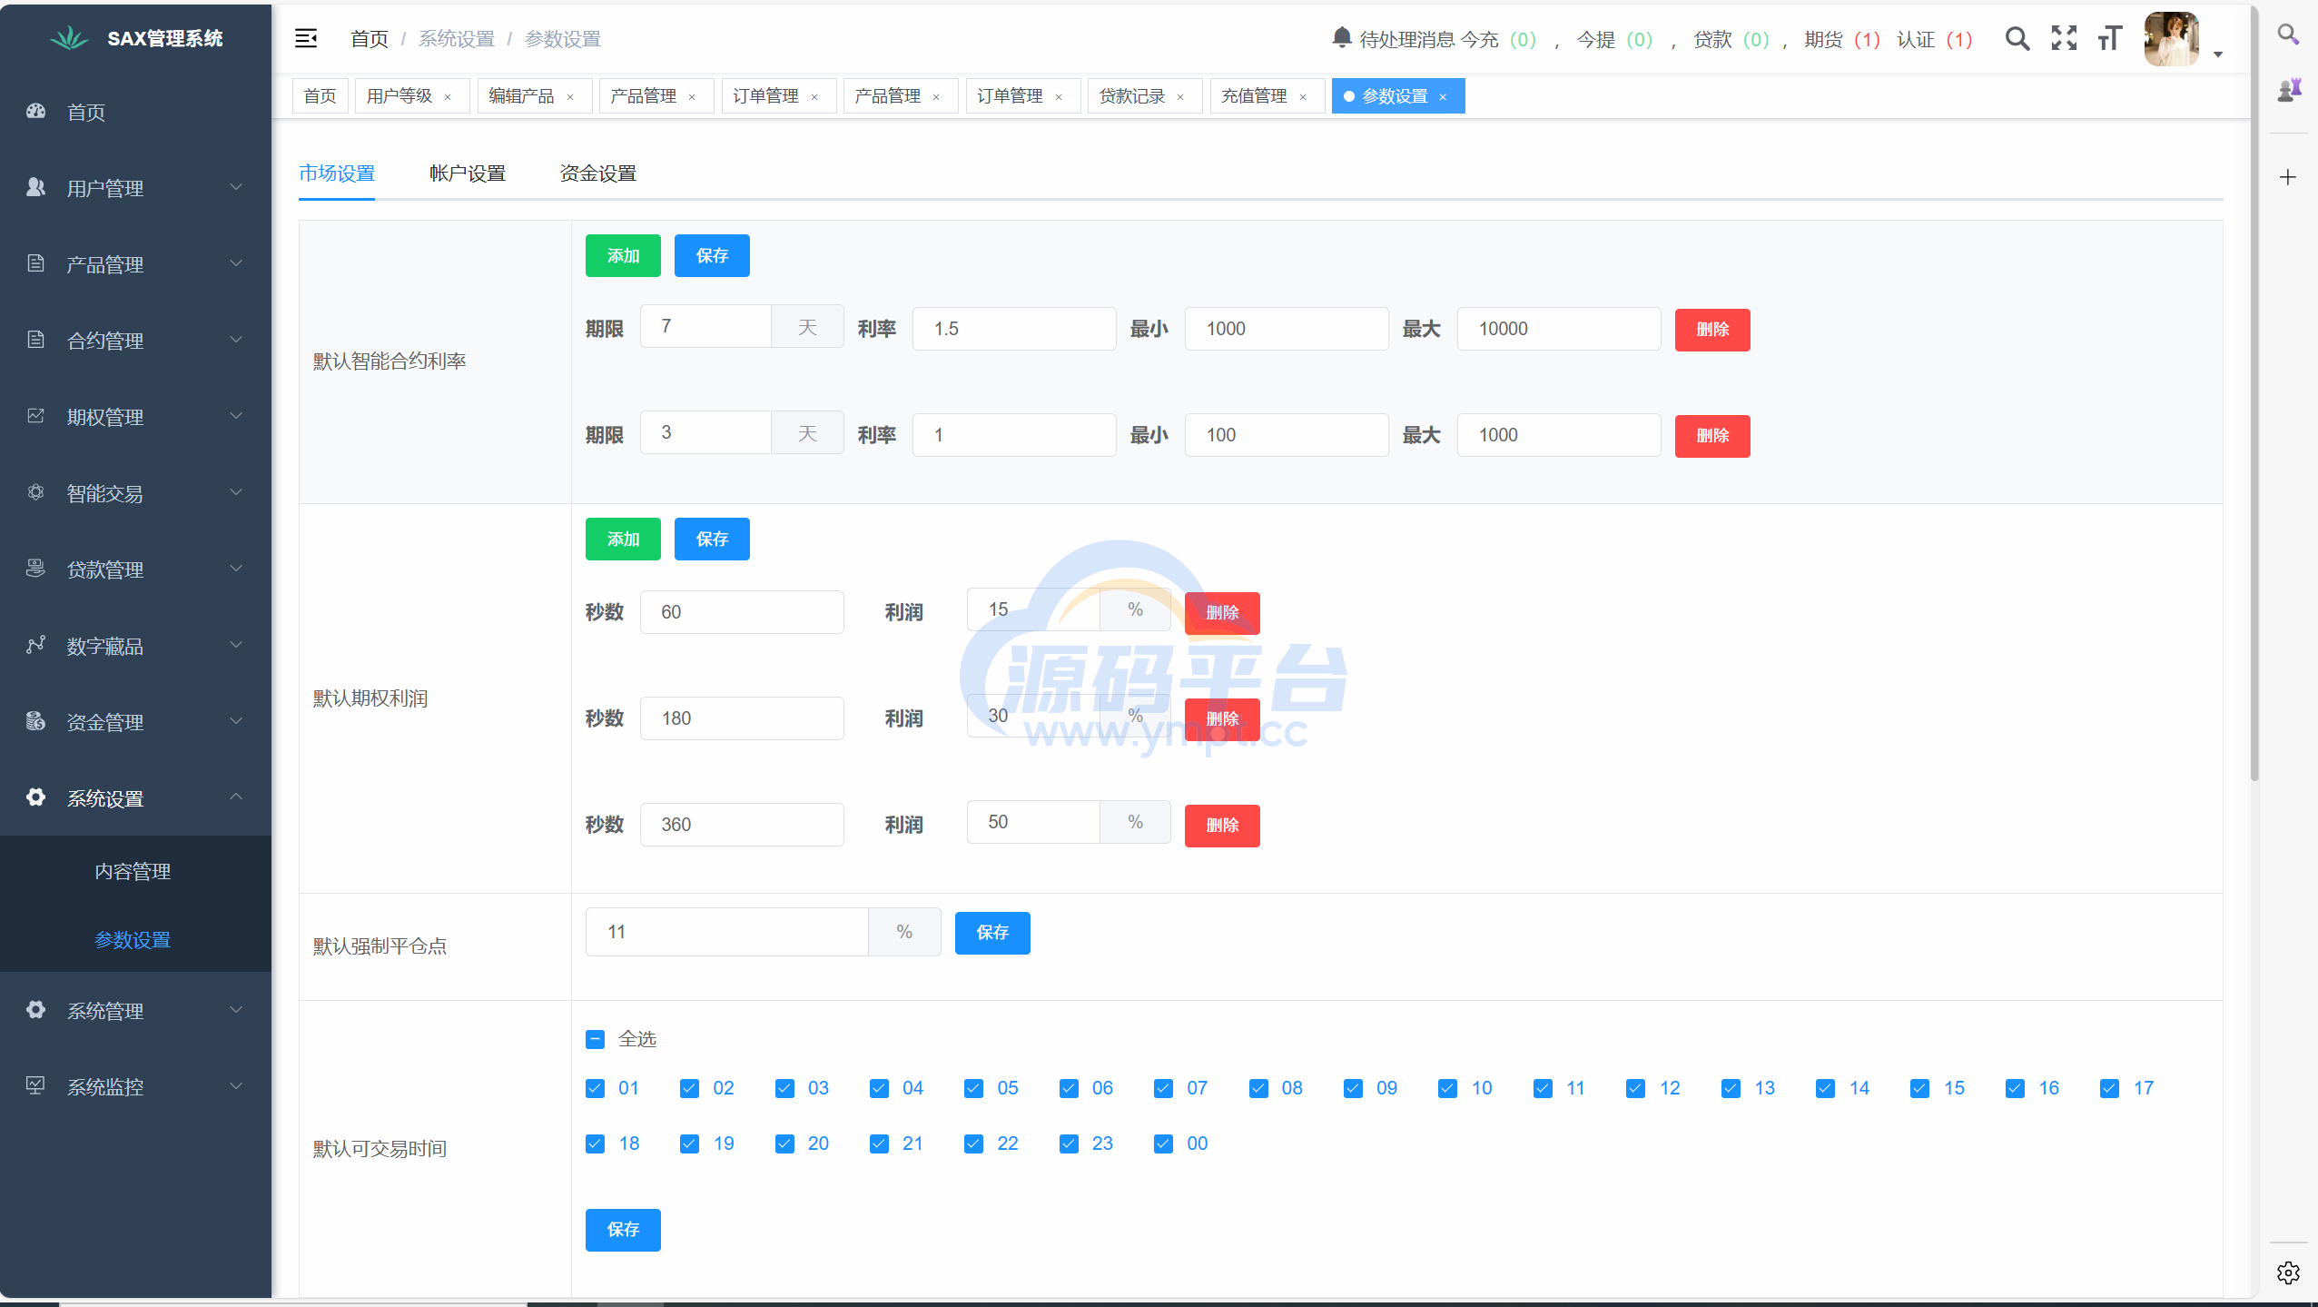Image resolution: width=2318 pixels, height=1307 pixels.
Task: Click the 资金管理 coins icon
Action: (36, 721)
